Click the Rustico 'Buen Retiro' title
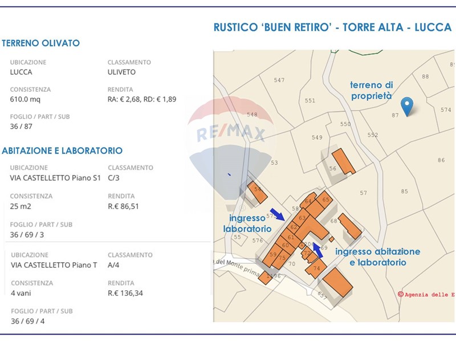Screen dimensions: 456x342 point(332,27)
